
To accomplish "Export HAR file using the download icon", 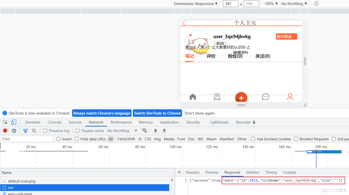I will [x=164, y=131].
